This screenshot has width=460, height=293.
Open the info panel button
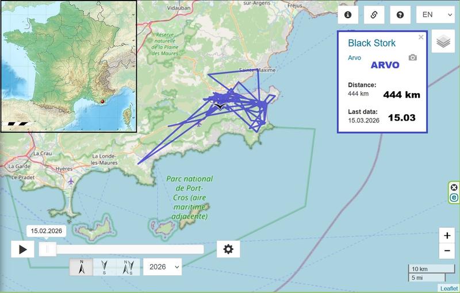pyautogui.click(x=348, y=15)
